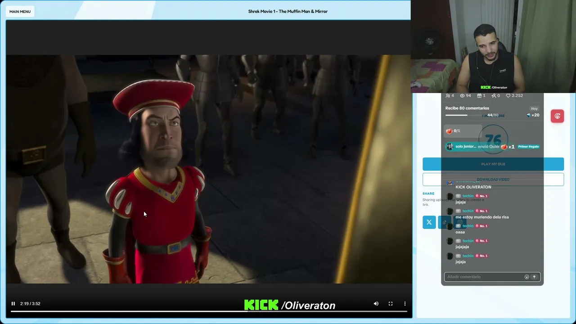The height and width of the screenshot is (324, 576).
Task: Click the likes heart icon
Action: (x=508, y=96)
